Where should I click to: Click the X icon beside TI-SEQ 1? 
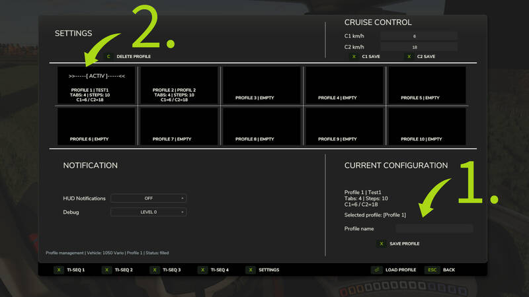[x=58, y=270]
